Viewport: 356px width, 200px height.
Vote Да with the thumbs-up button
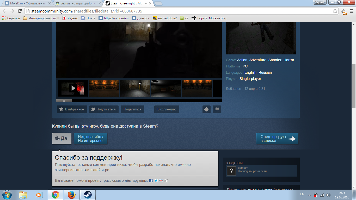pyautogui.click(x=62, y=139)
